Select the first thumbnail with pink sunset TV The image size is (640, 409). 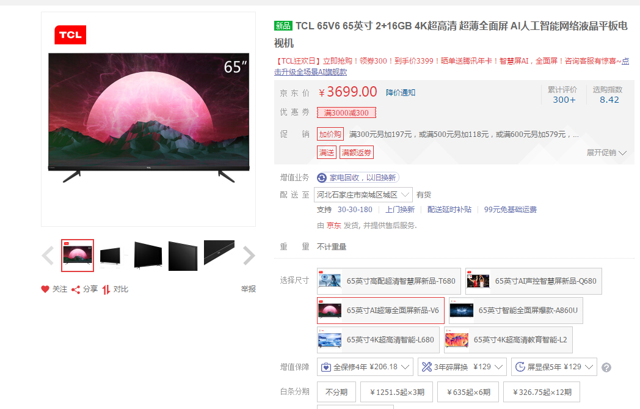click(78, 256)
